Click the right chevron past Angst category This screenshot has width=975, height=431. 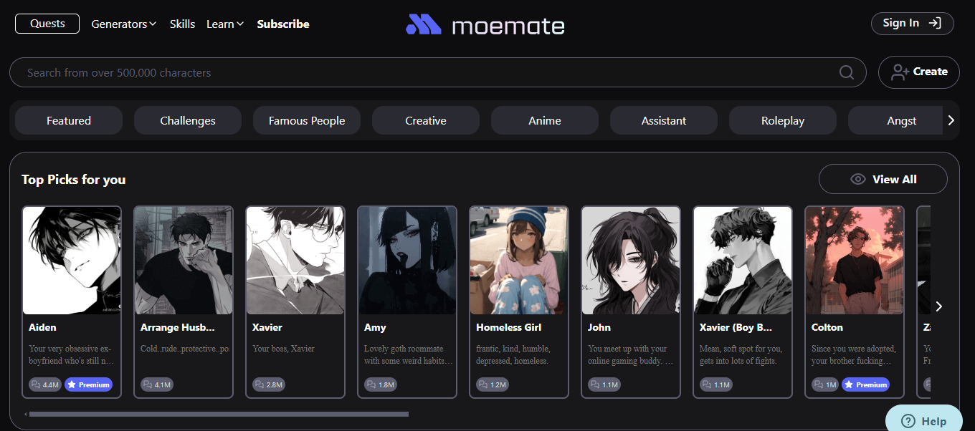pyautogui.click(x=951, y=120)
